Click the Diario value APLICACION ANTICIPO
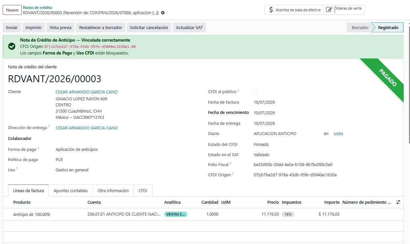The height and width of the screenshot is (244, 410). point(275,134)
